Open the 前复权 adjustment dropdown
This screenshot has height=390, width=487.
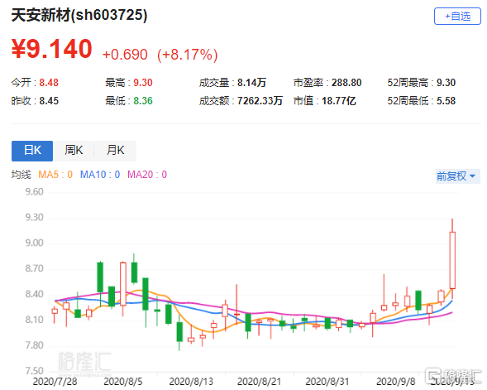[458, 176]
